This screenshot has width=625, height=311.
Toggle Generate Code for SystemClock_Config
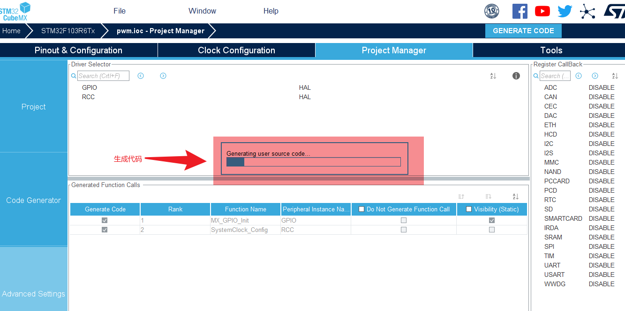click(x=105, y=230)
